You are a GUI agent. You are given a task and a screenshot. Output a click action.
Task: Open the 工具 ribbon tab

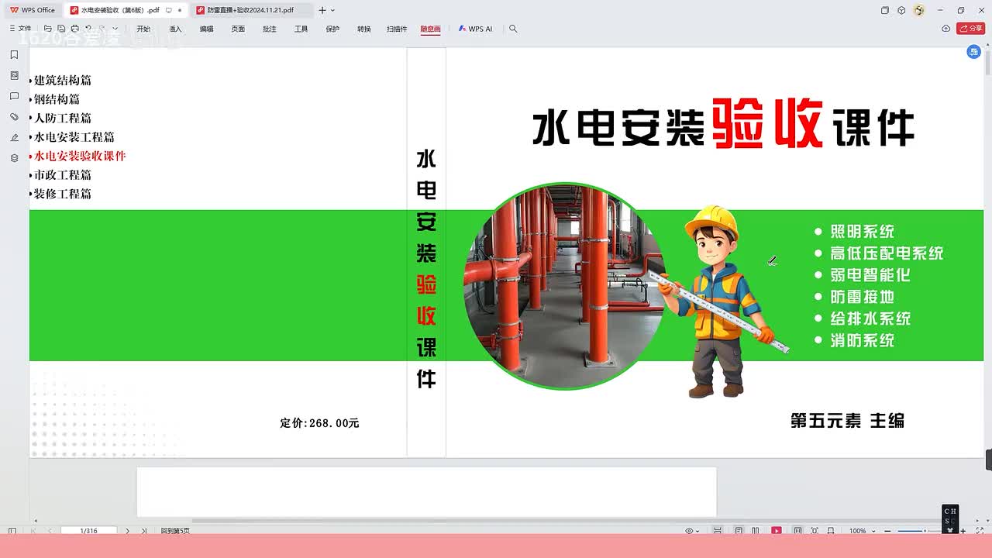coord(301,29)
